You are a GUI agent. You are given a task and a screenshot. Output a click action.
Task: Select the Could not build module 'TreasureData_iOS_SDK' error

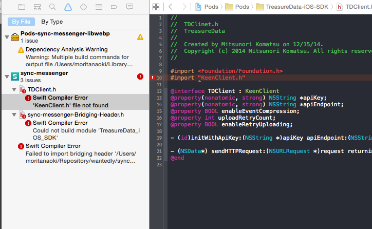pos(76,130)
